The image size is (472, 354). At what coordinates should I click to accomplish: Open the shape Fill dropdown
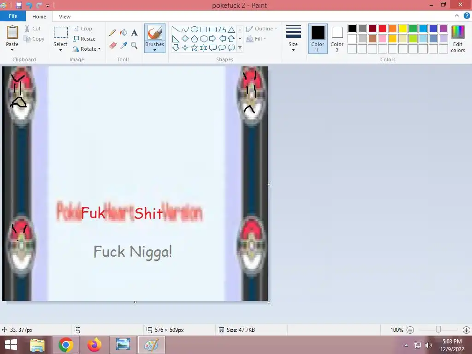pyautogui.click(x=256, y=39)
